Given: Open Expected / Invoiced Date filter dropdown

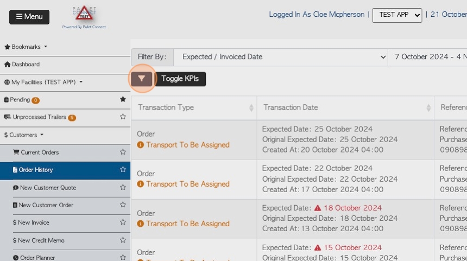Looking at the screenshot, I should click(281, 57).
